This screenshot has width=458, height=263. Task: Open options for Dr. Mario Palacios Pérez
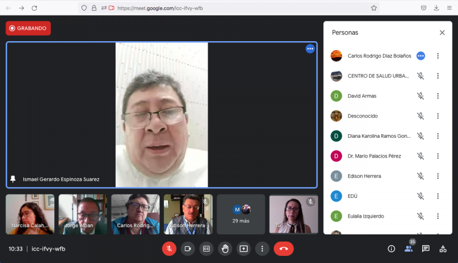(x=438, y=156)
